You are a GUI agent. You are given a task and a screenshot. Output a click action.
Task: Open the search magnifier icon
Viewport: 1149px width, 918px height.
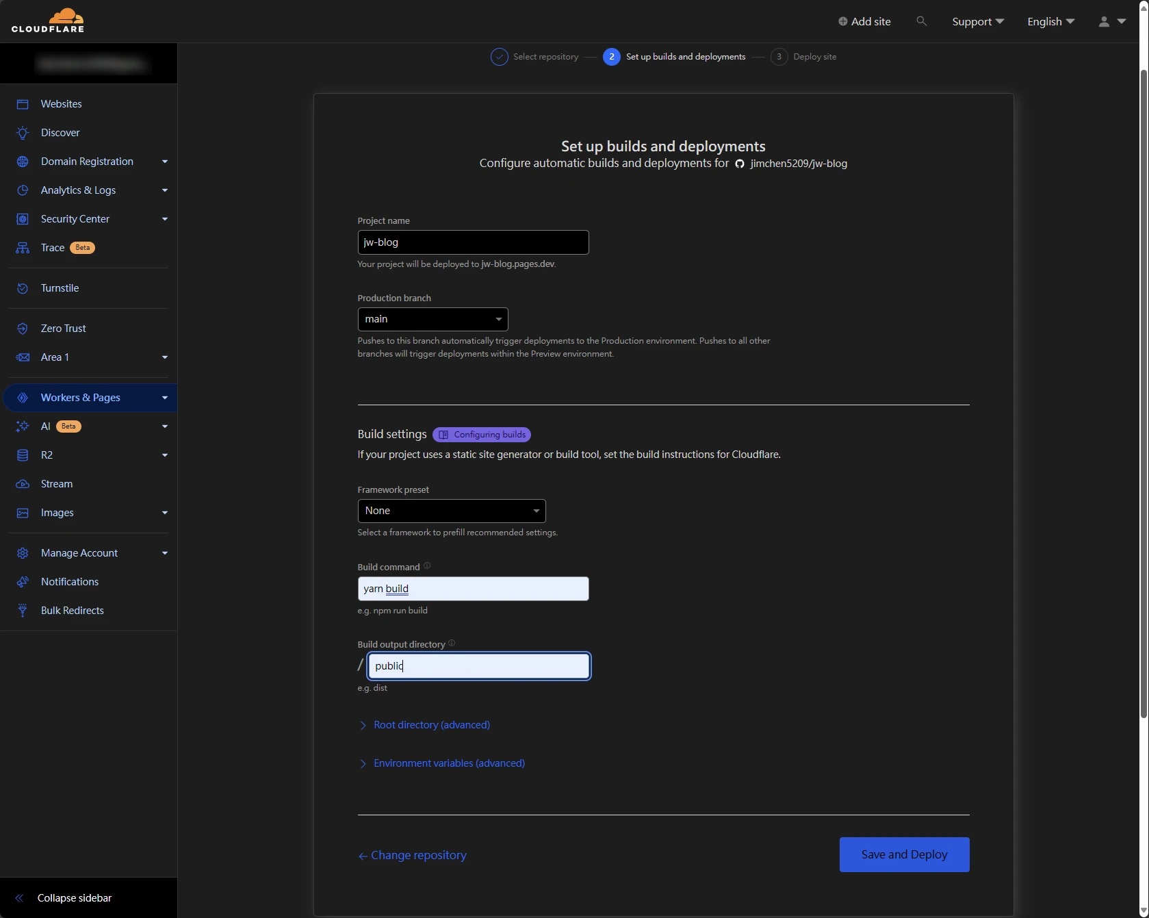pyautogui.click(x=921, y=21)
